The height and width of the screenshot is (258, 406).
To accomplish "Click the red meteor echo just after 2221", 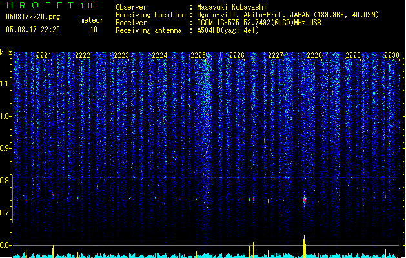I will (53, 194).
